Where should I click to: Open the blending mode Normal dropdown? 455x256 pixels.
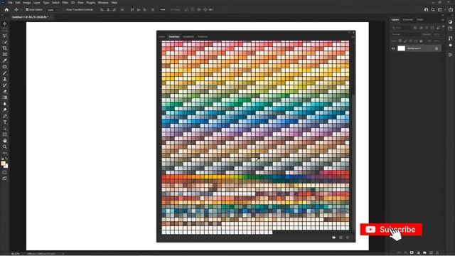coord(406,34)
